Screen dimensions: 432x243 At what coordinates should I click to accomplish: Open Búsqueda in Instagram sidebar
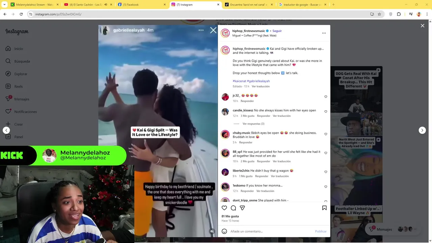coord(18,61)
